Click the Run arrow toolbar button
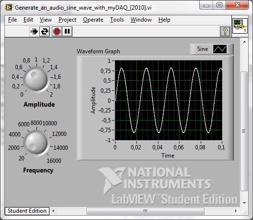The image size is (253, 220). point(34,31)
